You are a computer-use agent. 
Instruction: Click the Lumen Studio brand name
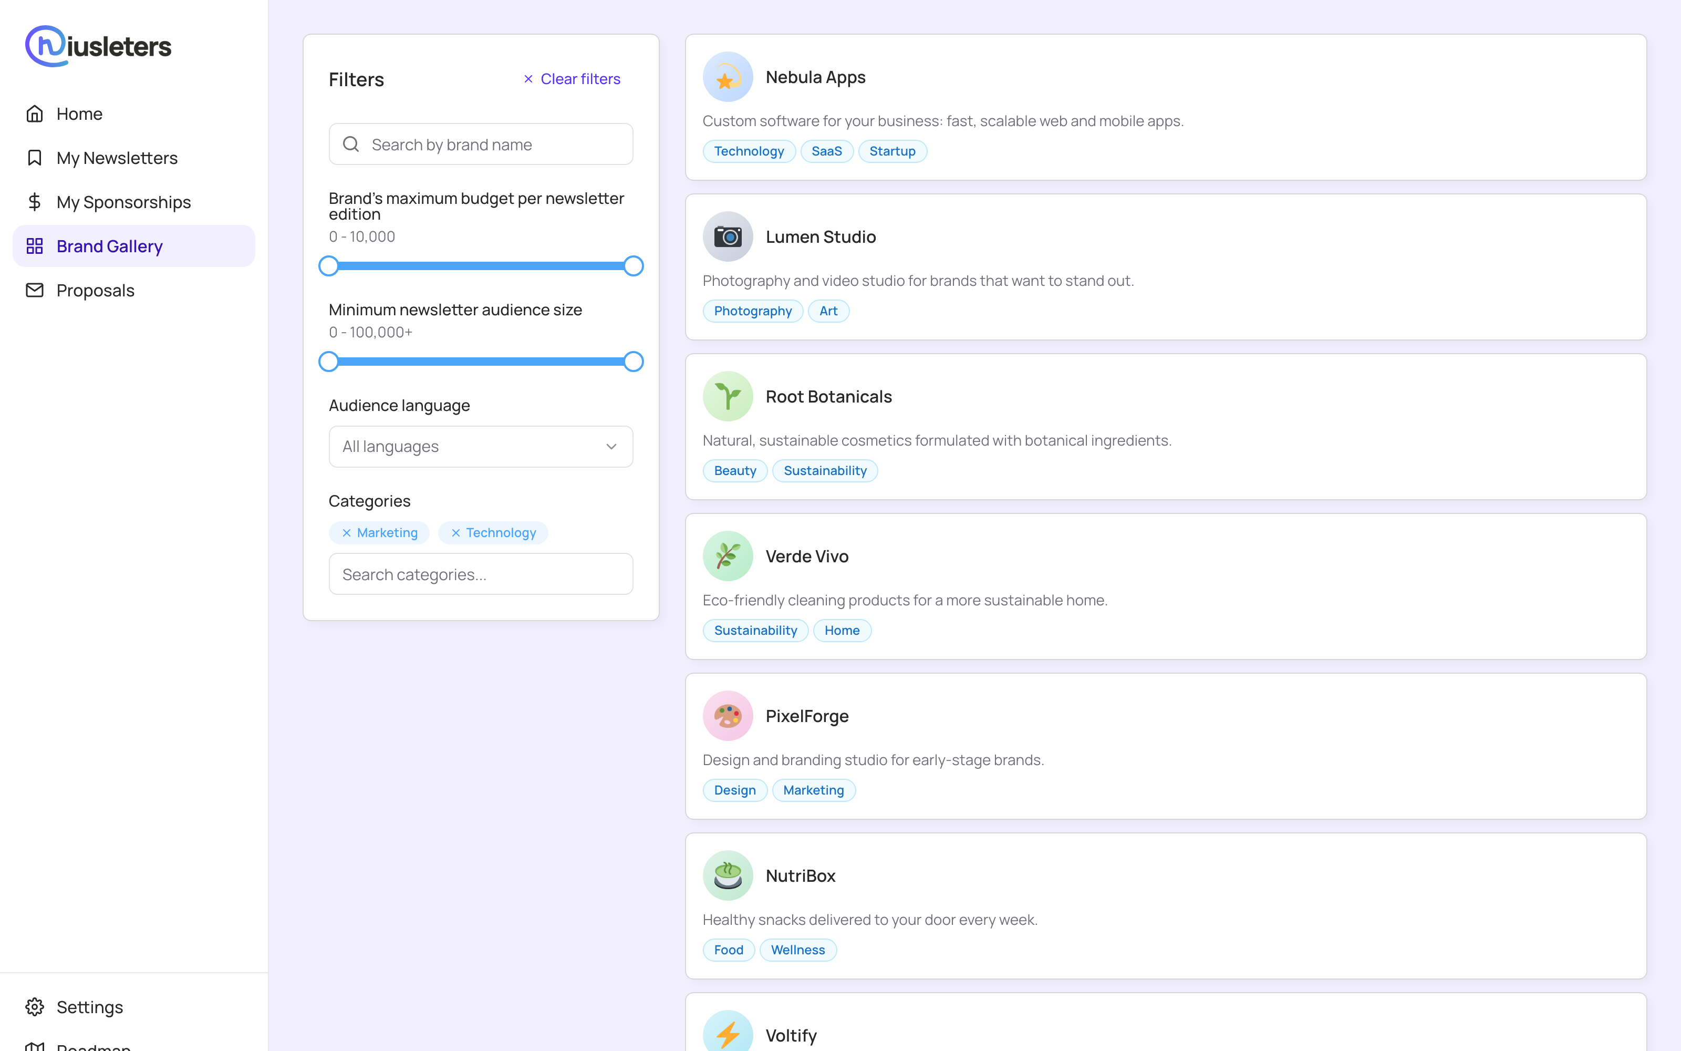821,237
